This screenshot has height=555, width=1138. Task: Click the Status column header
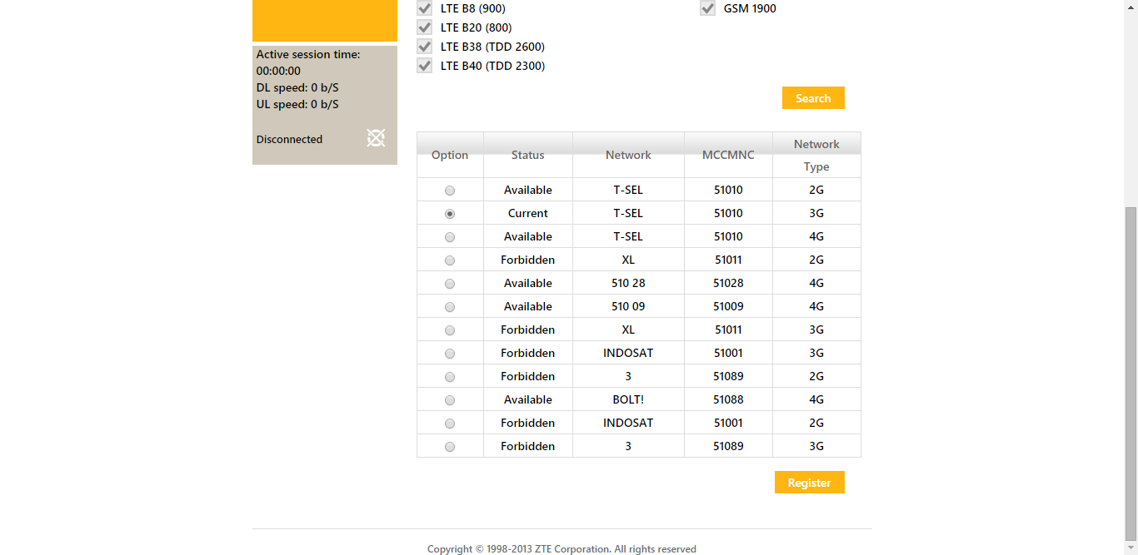[x=527, y=155]
